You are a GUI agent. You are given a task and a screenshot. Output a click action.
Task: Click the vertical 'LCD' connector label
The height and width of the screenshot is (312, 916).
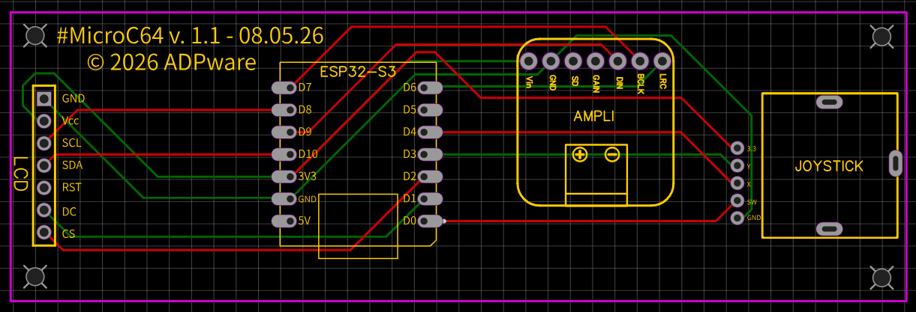[20, 174]
